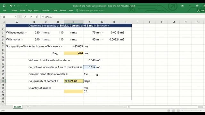This screenshot has width=205, height=115.
Task: Switch to Normal view icon in status bar
Action: click(x=169, y=111)
